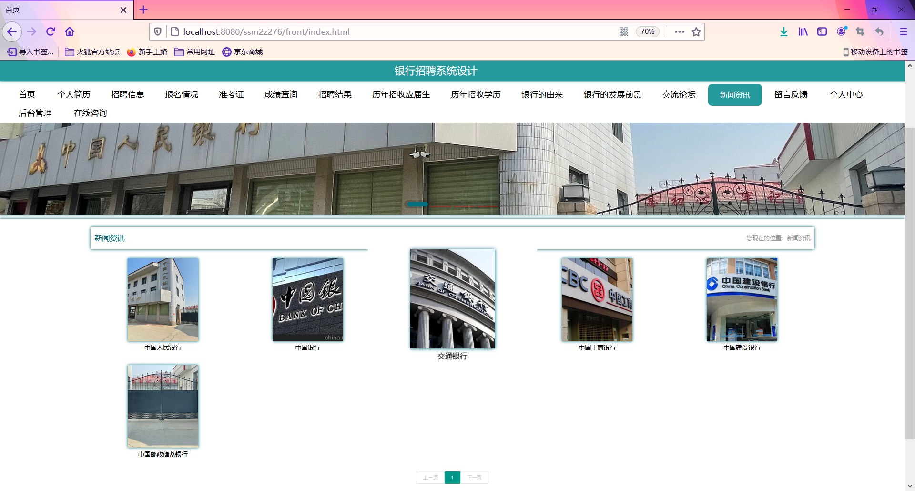Go to the Firefox home page icon
The image size is (915, 491).
pos(70,32)
